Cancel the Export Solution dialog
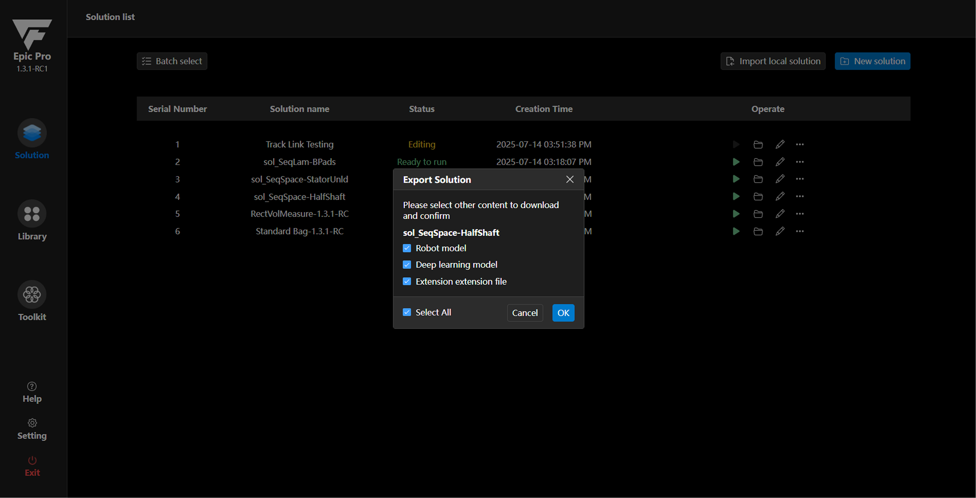Image resolution: width=976 pixels, height=498 pixels. tap(525, 313)
